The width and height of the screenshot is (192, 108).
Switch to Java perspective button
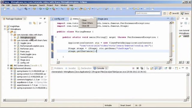185,13
